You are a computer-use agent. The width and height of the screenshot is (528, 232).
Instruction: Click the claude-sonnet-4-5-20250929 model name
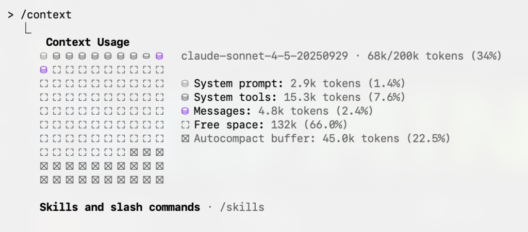pos(265,56)
